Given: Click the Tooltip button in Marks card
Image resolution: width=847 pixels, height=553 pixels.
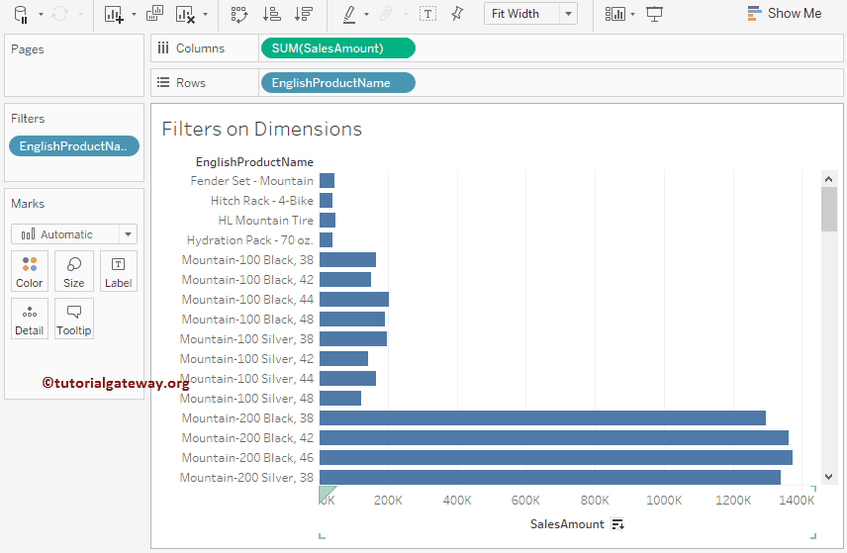Looking at the screenshot, I should point(74,319).
